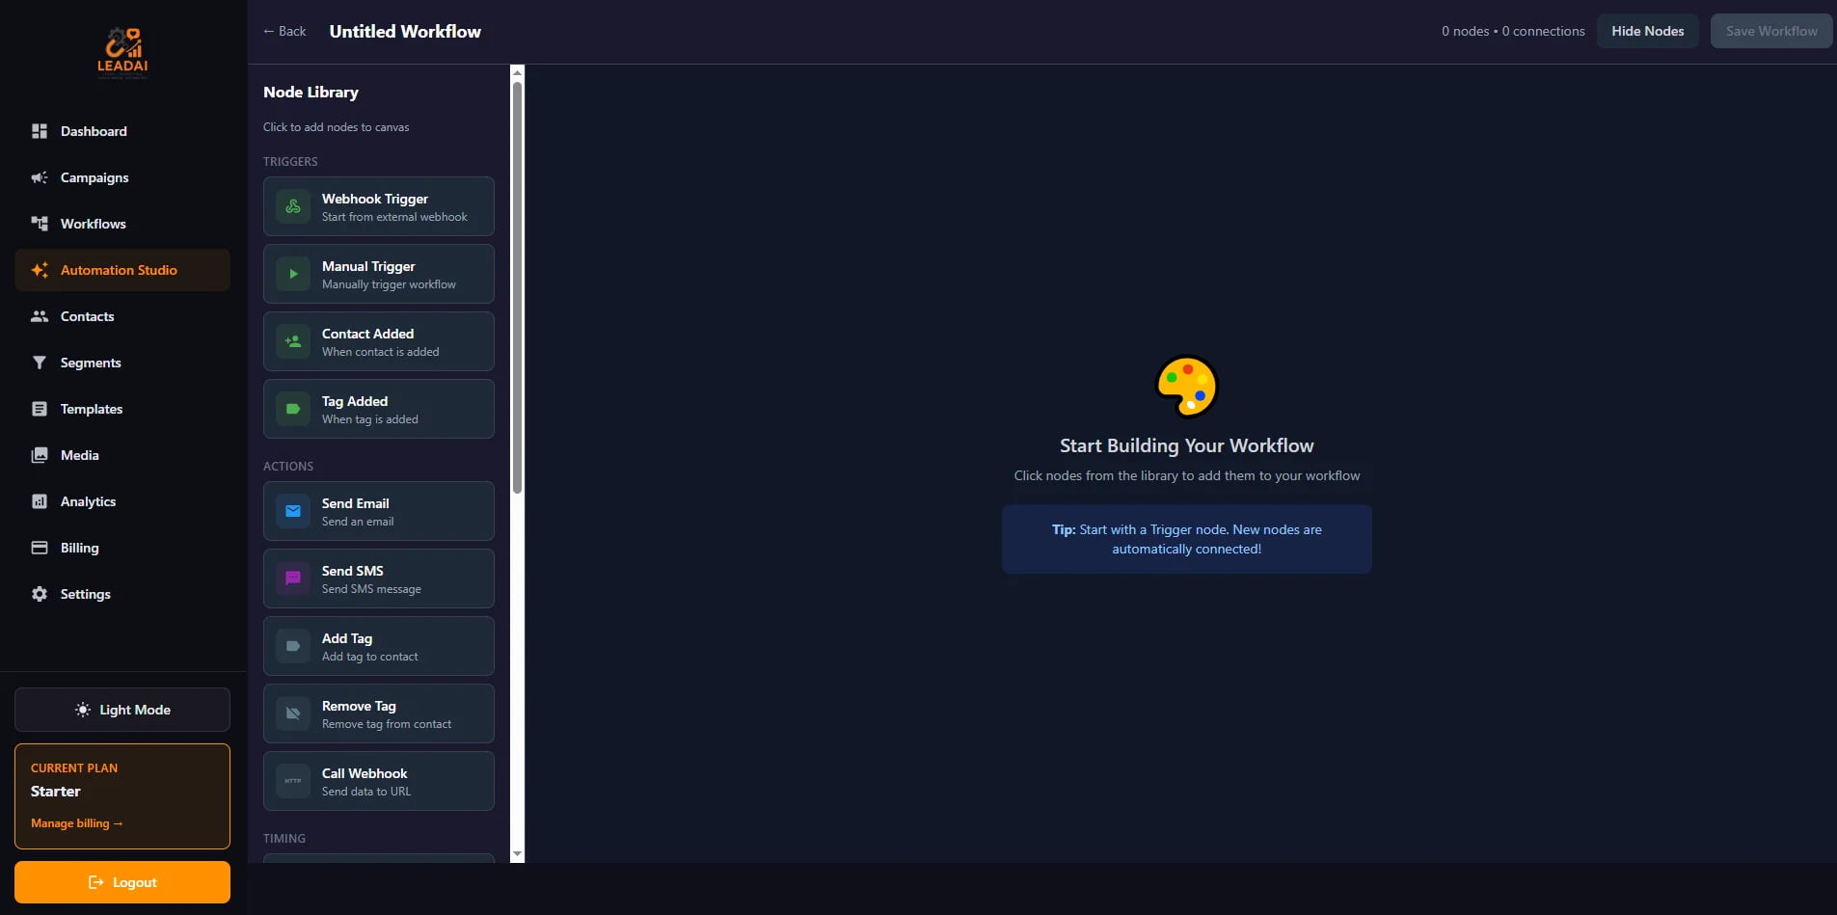1837x915 pixels.
Task: Click the Manual Trigger play icon
Action: [293, 274]
